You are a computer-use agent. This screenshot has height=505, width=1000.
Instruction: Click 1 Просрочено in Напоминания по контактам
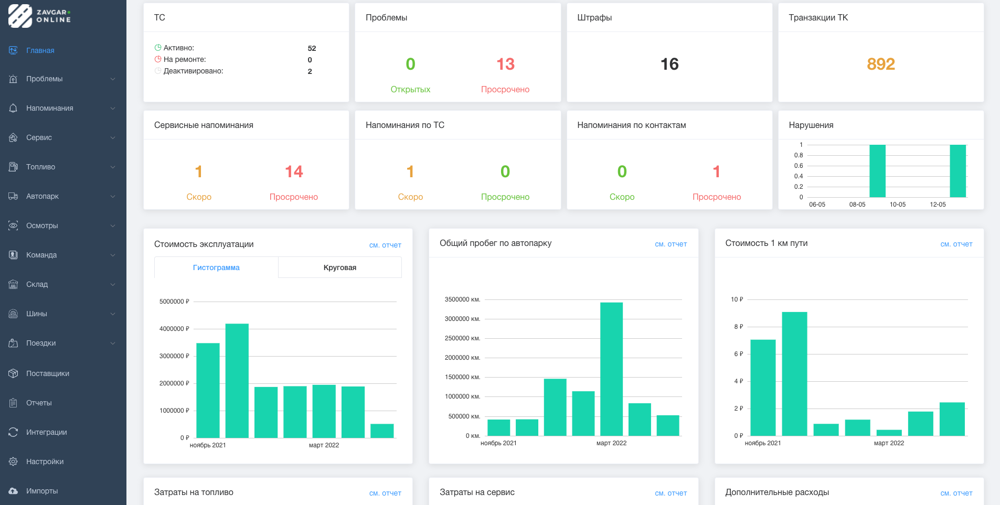pos(717,171)
